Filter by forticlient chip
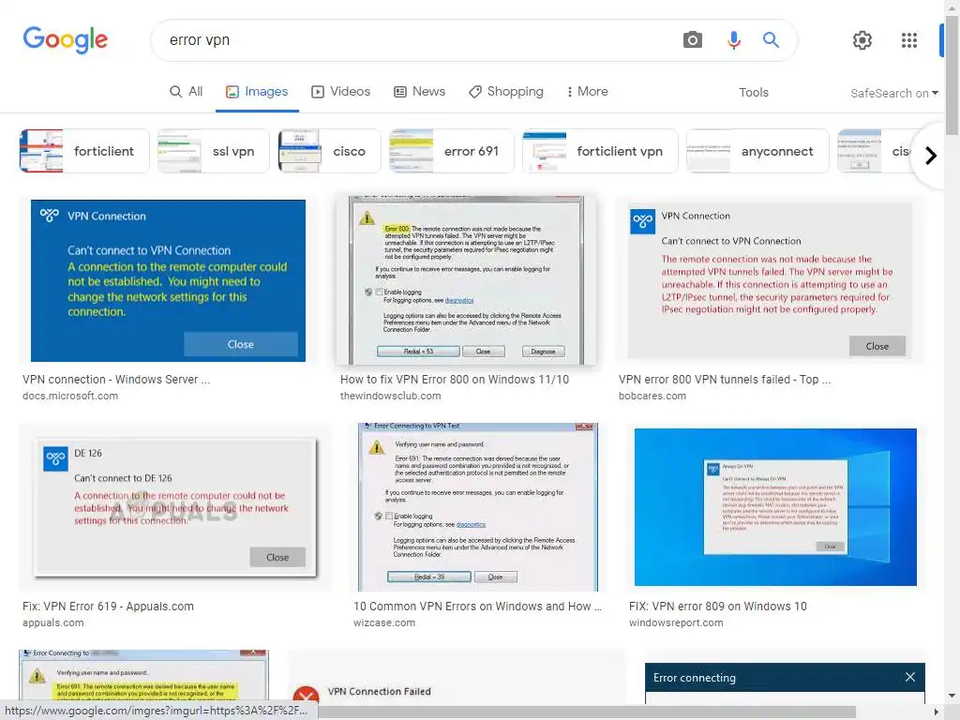This screenshot has width=960, height=720. 84,151
